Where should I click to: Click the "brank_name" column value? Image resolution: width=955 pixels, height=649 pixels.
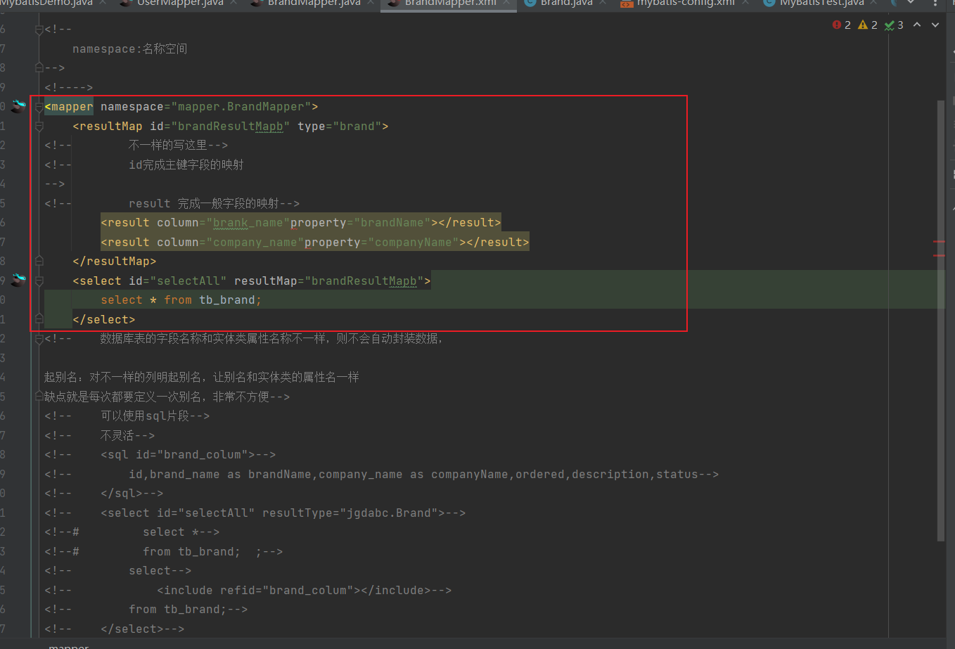(248, 223)
